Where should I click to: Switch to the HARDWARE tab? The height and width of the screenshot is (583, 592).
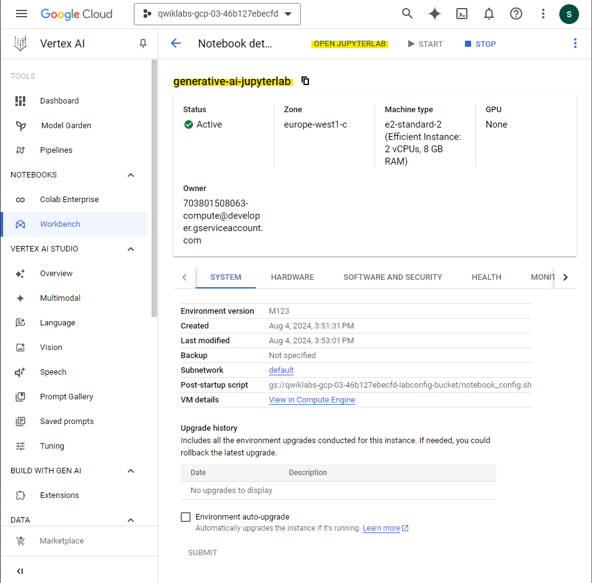click(292, 277)
